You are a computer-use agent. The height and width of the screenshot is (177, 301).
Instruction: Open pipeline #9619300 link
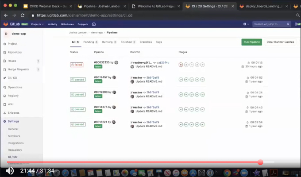click(101, 92)
